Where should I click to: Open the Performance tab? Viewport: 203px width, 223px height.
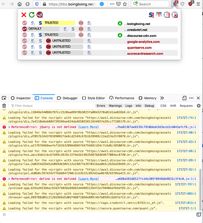(x=122, y=98)
